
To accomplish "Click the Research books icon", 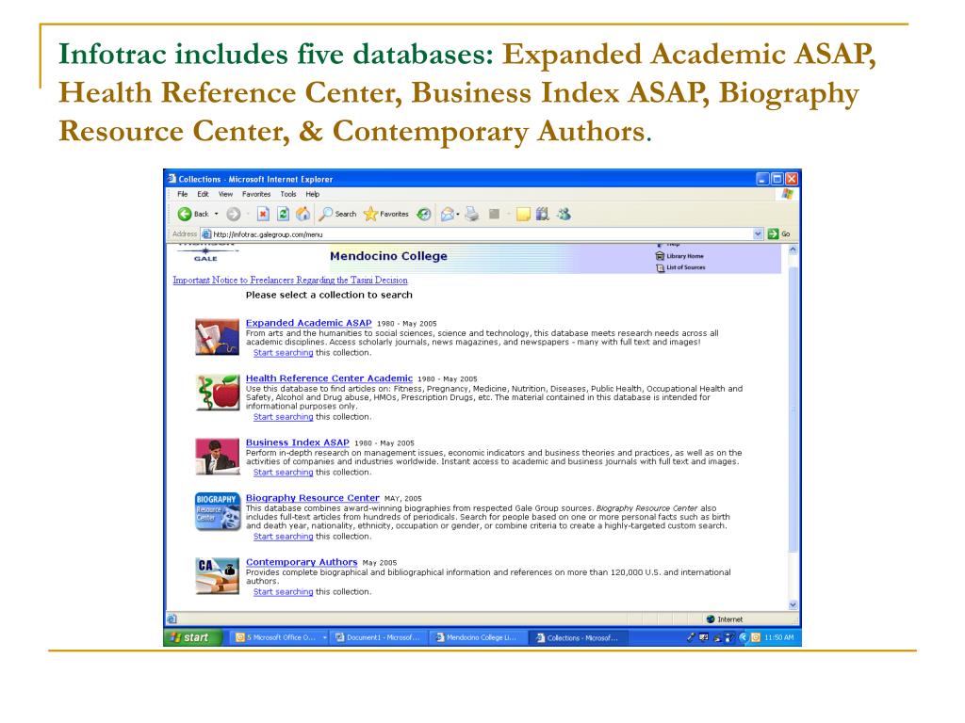I will tap(542, 214).
